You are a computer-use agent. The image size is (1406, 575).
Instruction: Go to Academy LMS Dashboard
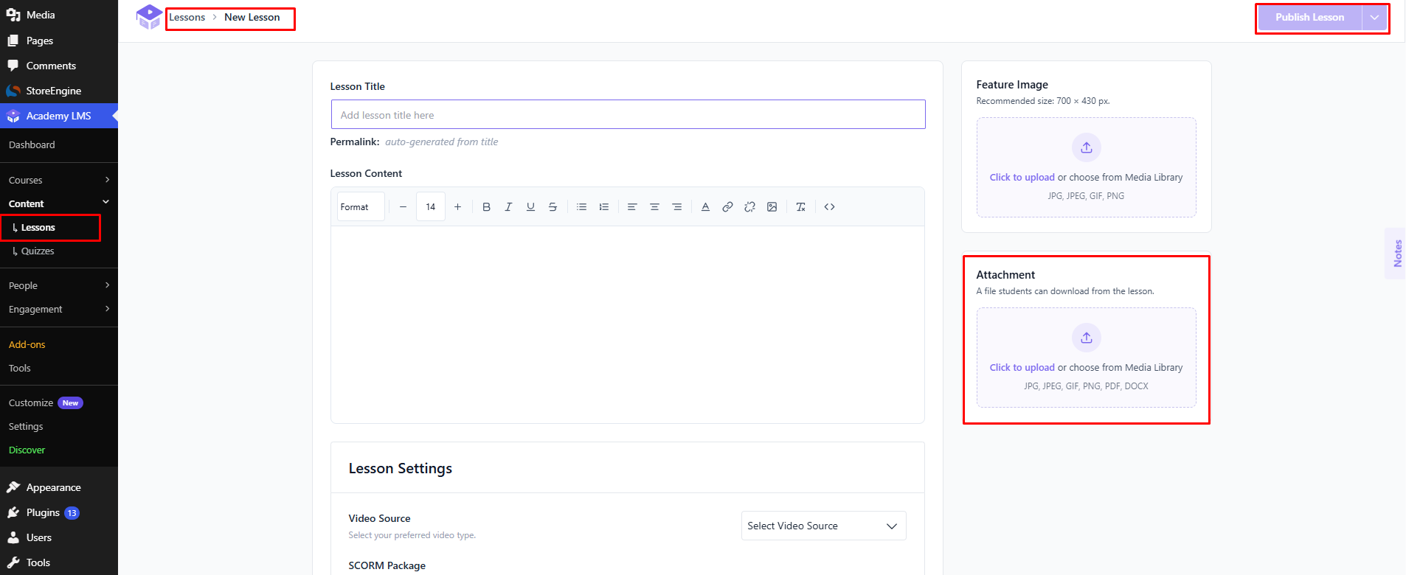32,145
